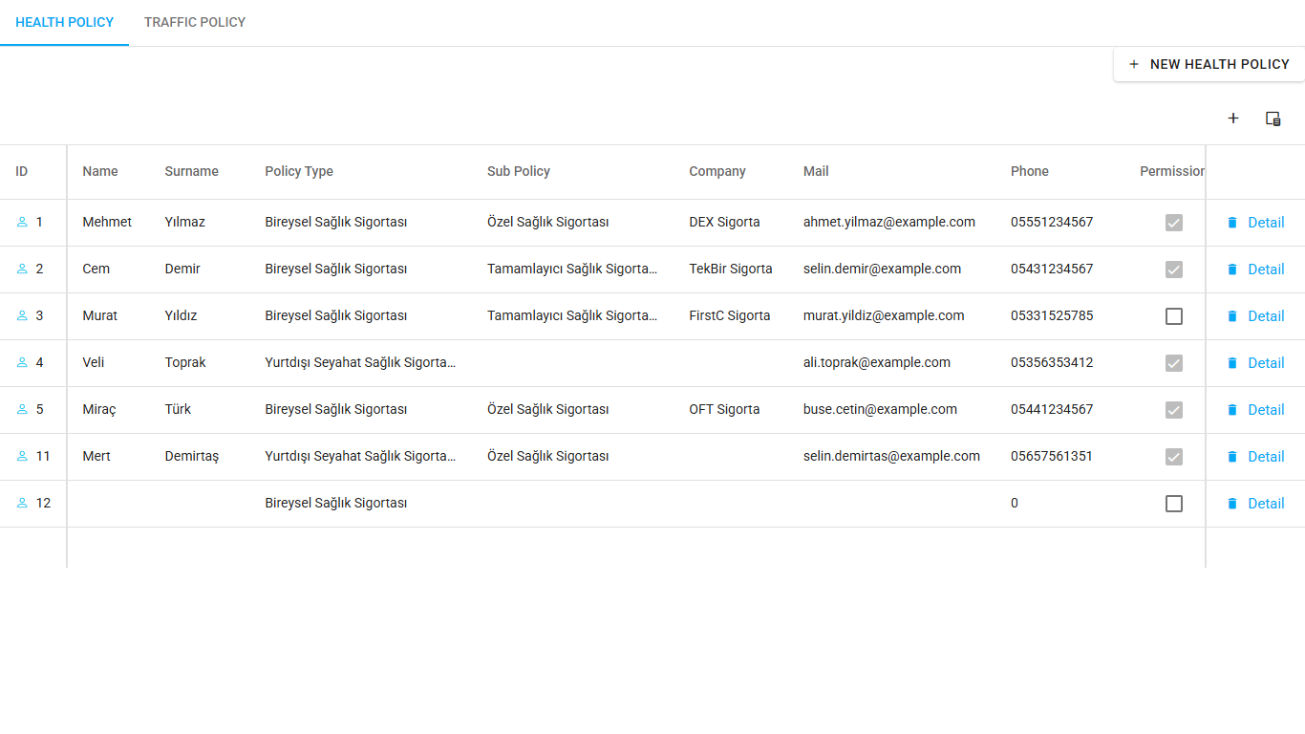The width and height of the screenshot is (1305, 734).
Task: Click trash icon in Mehmet Yılmaz row
Action: pos(1231,223)
